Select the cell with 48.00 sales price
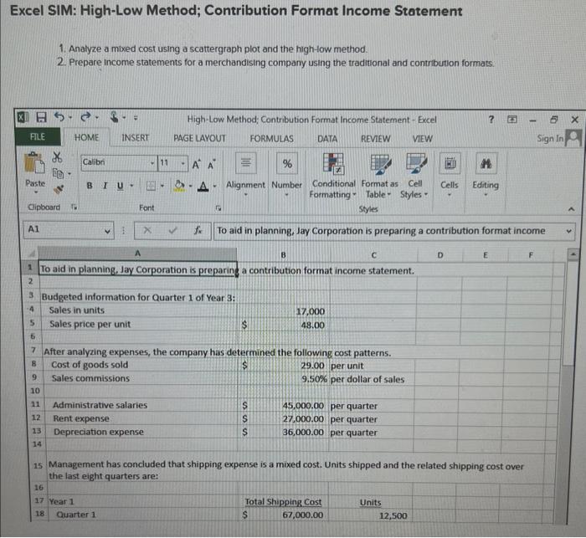586x538 pixels. coord(283,325)
